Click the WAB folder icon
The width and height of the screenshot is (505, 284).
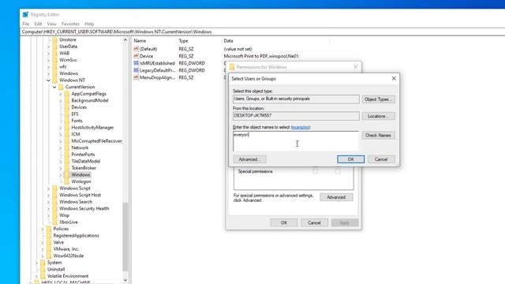[54, 53]
